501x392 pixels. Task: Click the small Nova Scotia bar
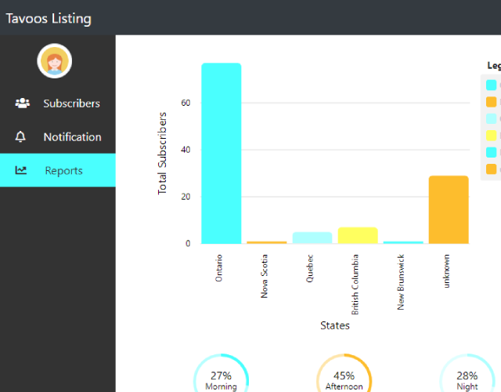(x=267, y=242)
